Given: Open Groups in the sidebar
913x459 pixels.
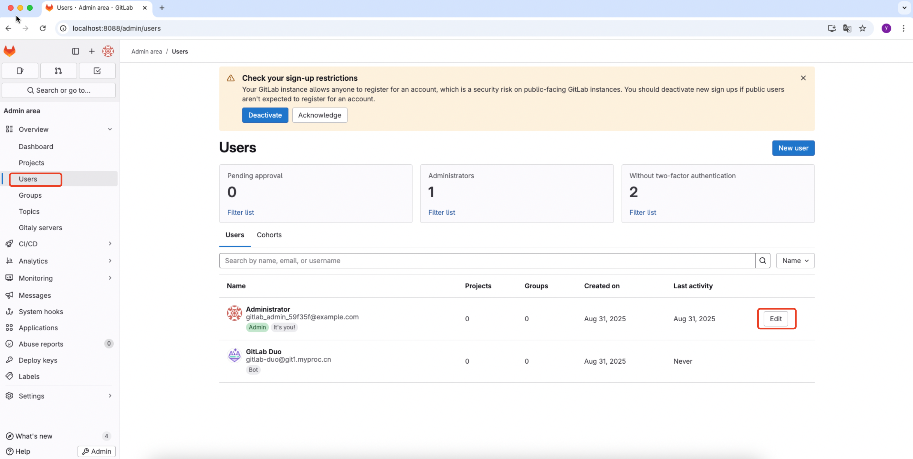Looking at the screenshot, I should click(30, 195).
